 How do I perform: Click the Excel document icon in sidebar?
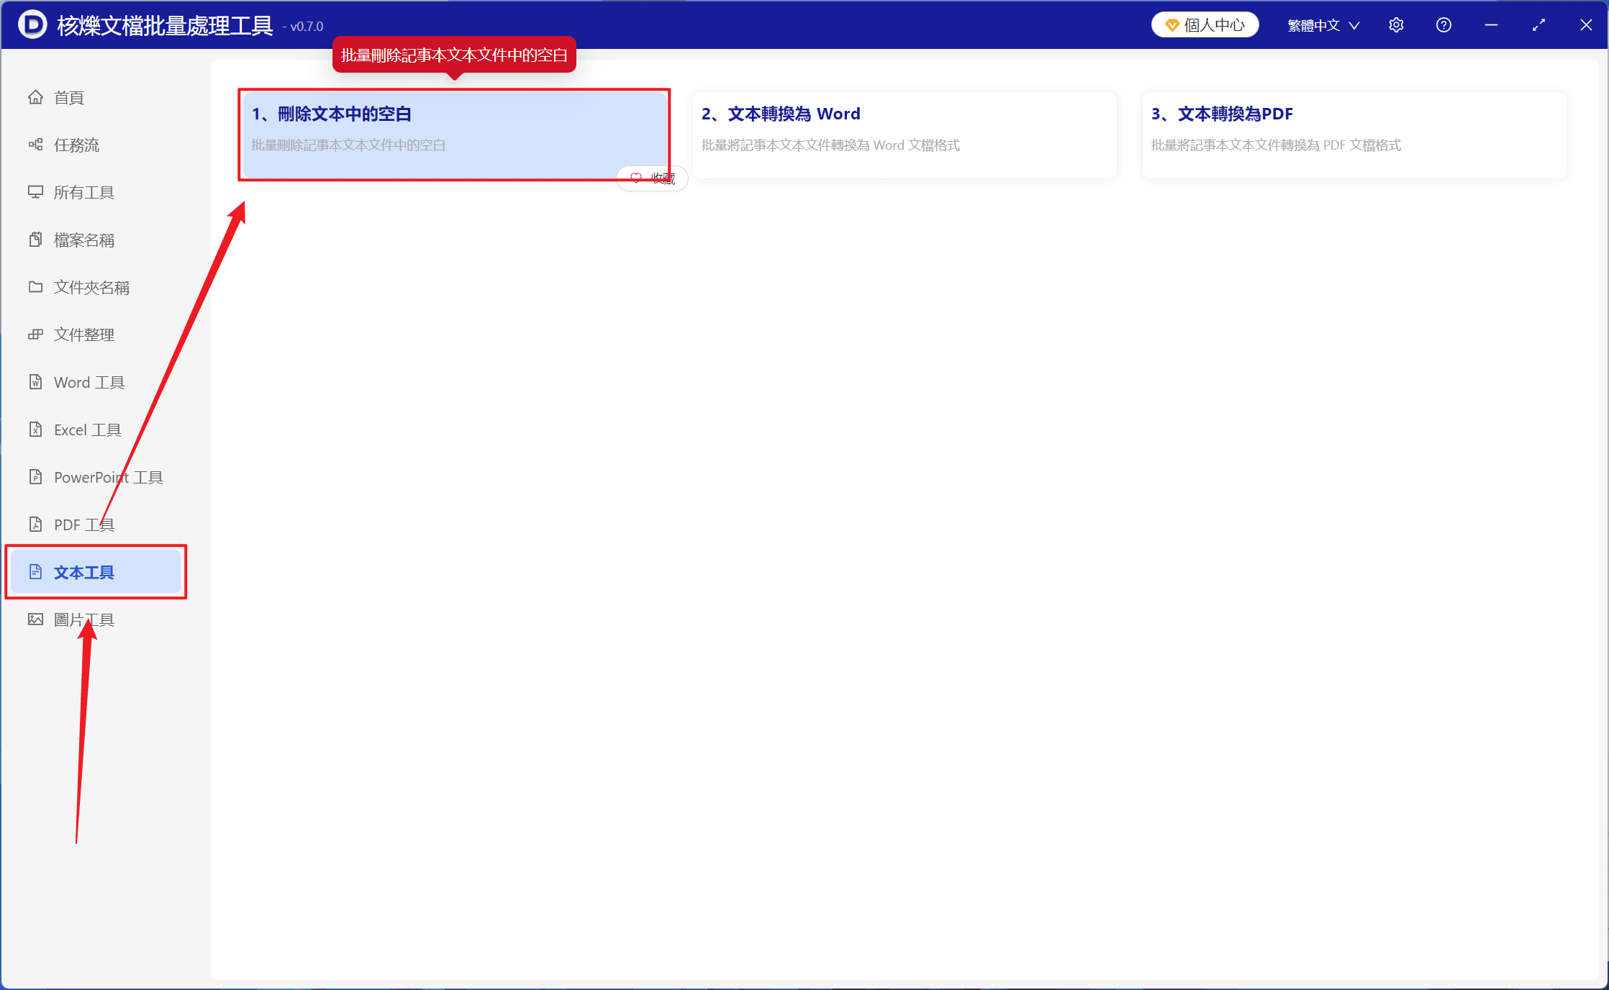[x=35, y=430]
